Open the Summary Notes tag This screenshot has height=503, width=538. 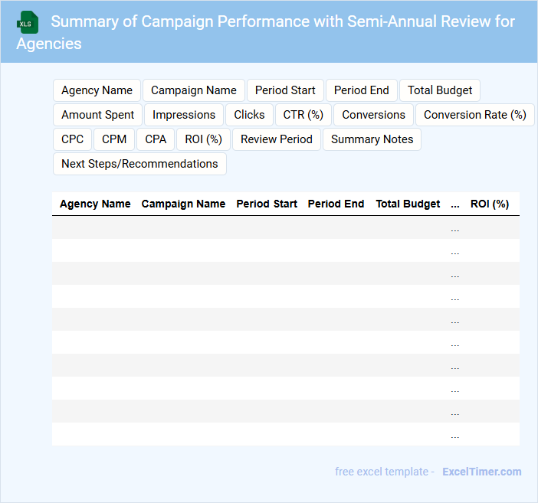coord(372,139)
